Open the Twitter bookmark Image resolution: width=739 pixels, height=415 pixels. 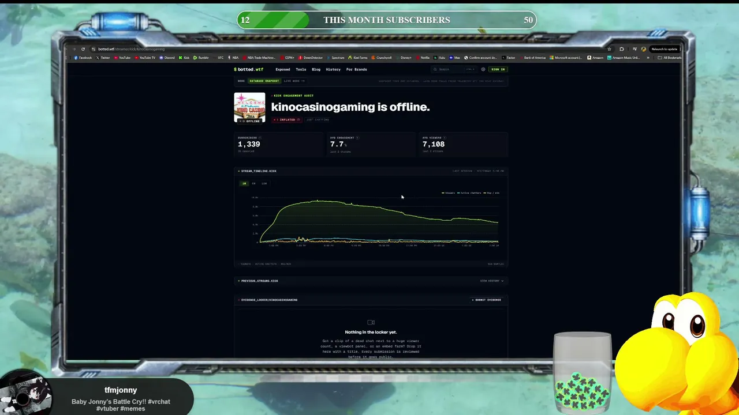pyautogui.click(x=103, y=58)
